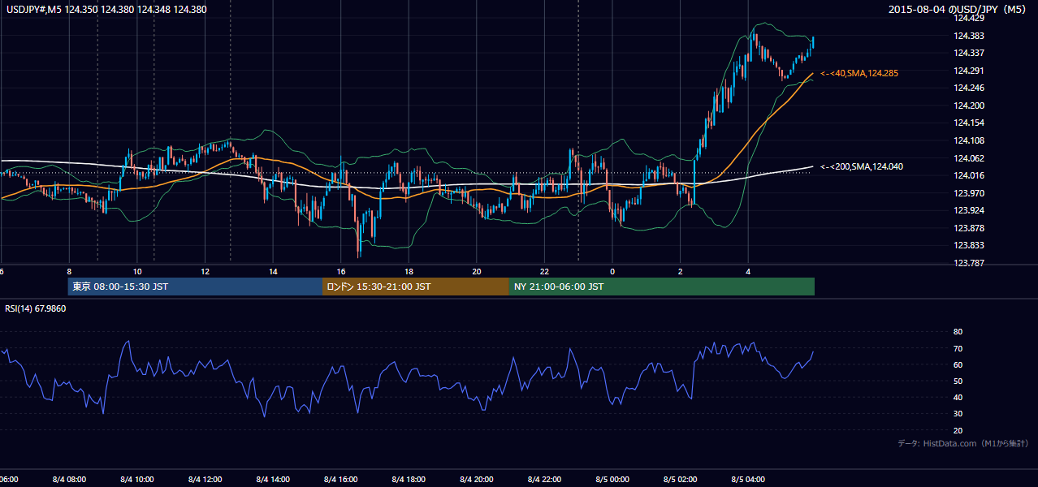Click the 8/5 02:00 time axis label
Image resolution: width=1038 pixels, height=487 pixels.
pos(681,480)
